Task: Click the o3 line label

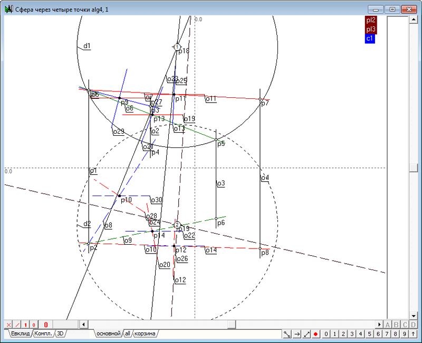Action: [221, 183]
